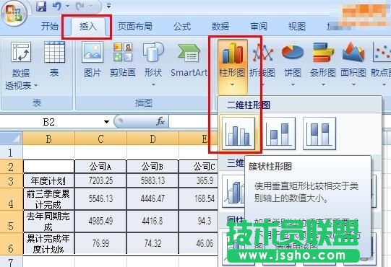Click cell containing 公司C
The width and height of the screenshot is (391, 267).
[199, 167]
